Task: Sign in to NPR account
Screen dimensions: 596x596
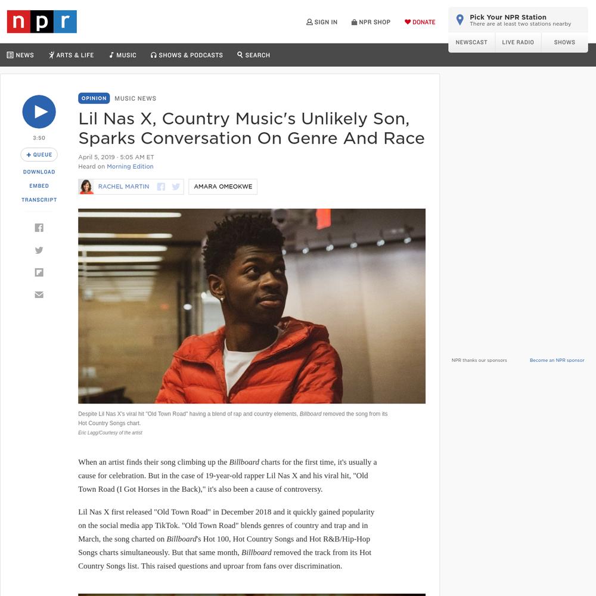Action: [322, 22]
